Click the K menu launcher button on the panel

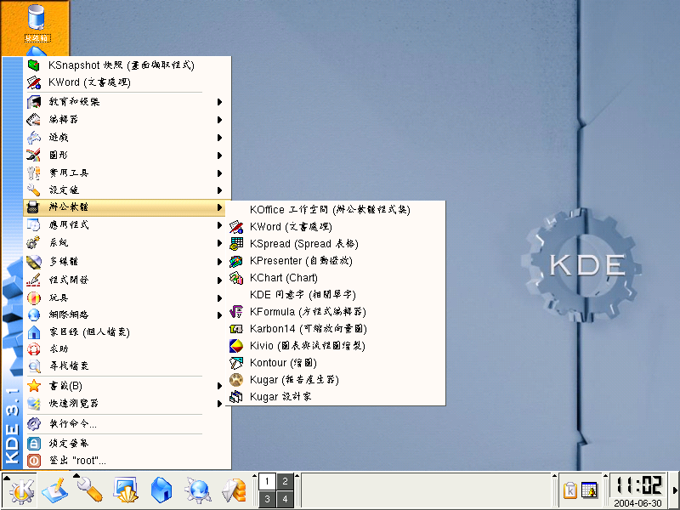pos(21,490)
